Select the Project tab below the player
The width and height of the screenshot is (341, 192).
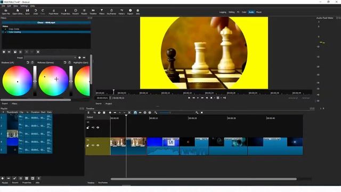[109, 103]
